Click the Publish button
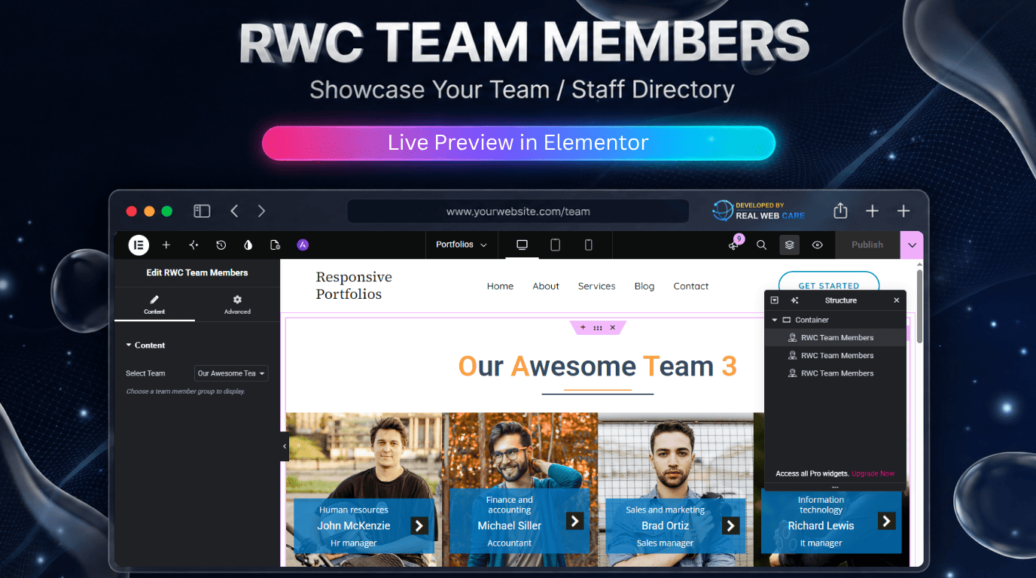Viewport: 1036px width, 578px height. tap(867, 245)
